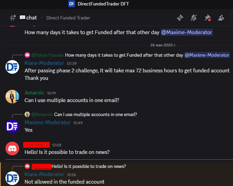Open the Threads icon in header
This screenshot has height=186, width=233.
point(180,18)
